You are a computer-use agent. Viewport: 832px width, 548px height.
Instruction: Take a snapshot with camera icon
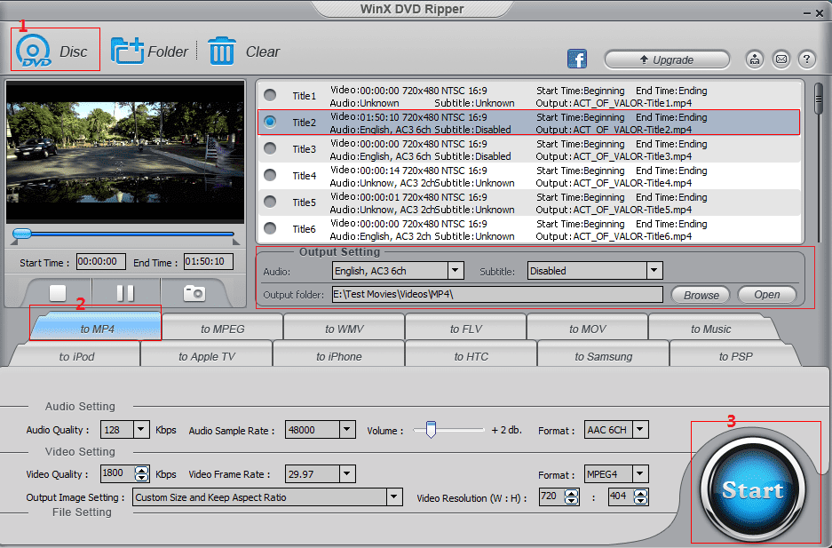[194, 293]
